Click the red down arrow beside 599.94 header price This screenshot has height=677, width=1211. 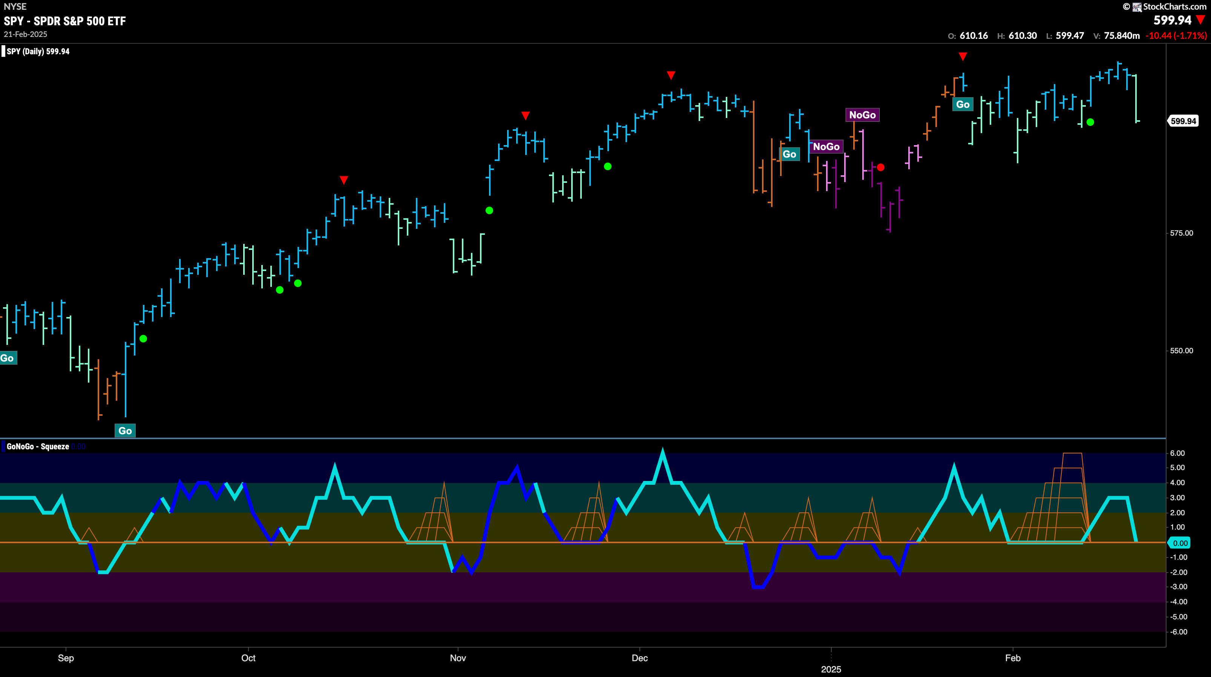[x=1201, y=20]
